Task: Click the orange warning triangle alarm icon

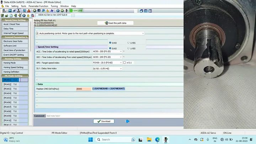Action: 29,11
